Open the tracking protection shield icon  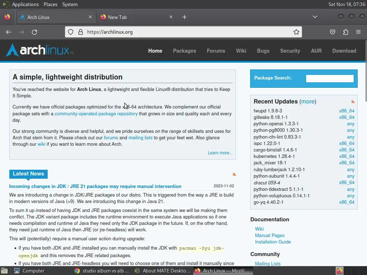pyautogui.click(x=71, y=32)
